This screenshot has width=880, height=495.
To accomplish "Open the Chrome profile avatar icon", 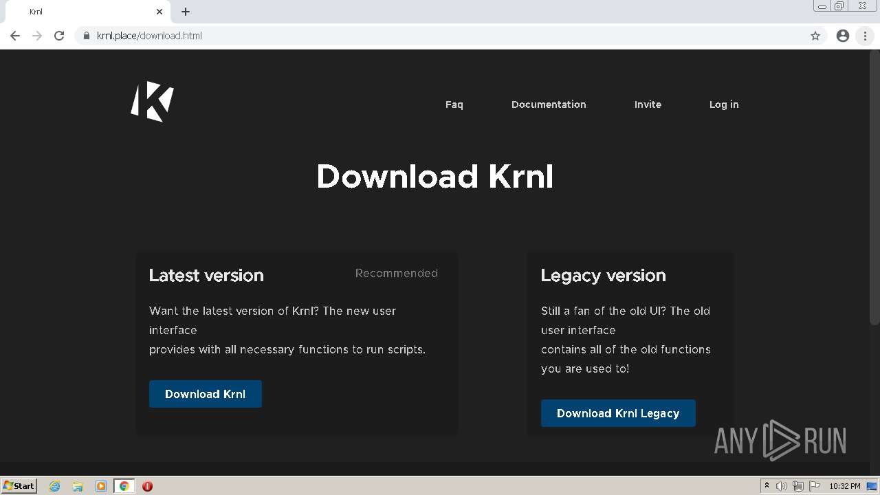I will click(843, 36).
